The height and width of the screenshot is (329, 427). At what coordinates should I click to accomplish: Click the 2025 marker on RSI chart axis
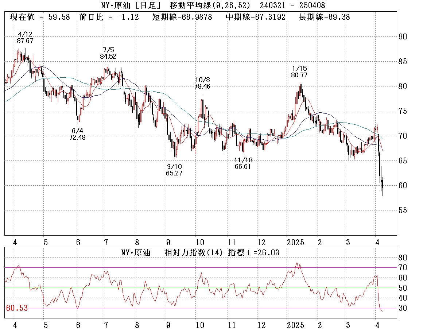tap(296, 325)
